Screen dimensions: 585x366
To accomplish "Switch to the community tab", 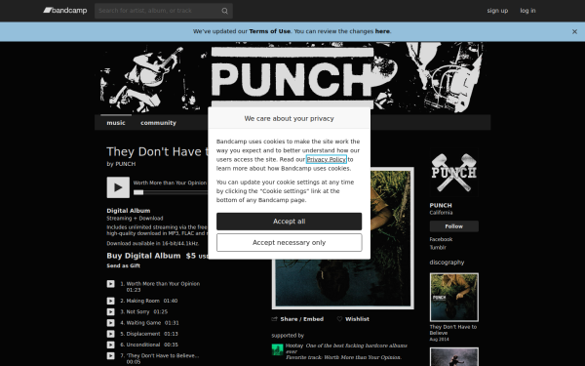I will 158,123.
